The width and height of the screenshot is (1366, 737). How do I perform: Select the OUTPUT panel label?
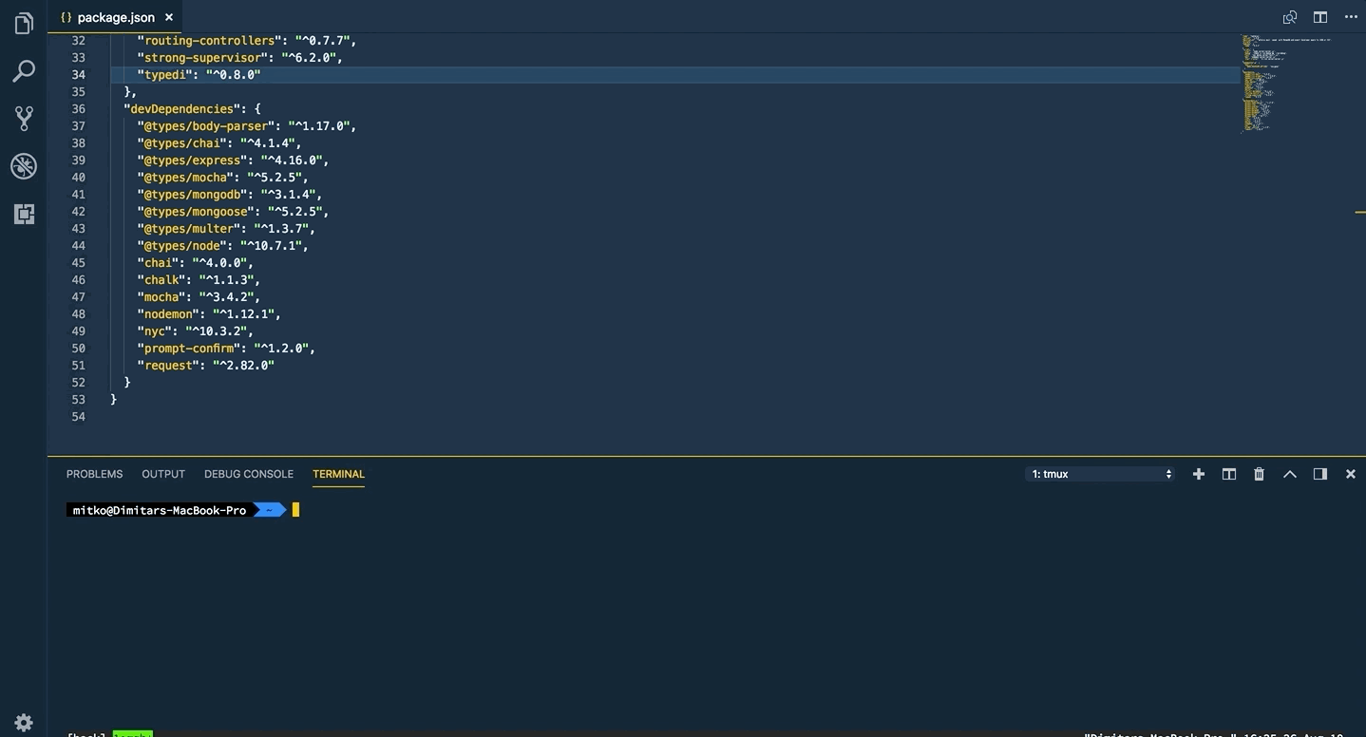tap(162, 473)
